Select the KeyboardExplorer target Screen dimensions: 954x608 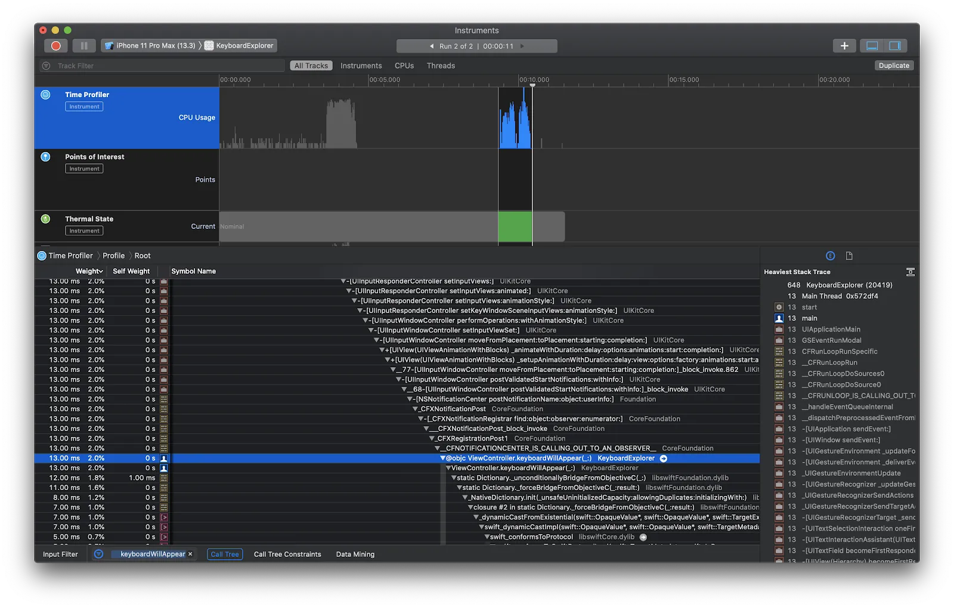[239, 46]
